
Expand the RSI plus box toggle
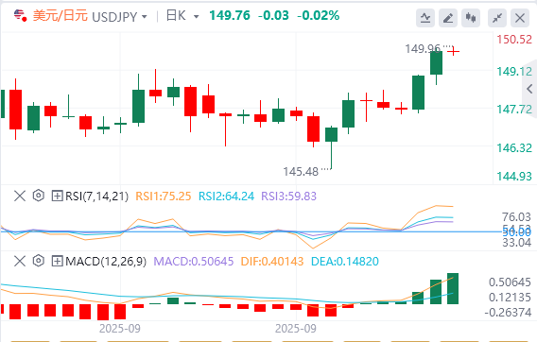57,197
